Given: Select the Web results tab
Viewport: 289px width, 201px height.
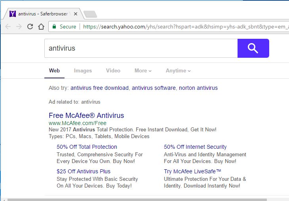Looking at the screenshot, I should 54,70.
